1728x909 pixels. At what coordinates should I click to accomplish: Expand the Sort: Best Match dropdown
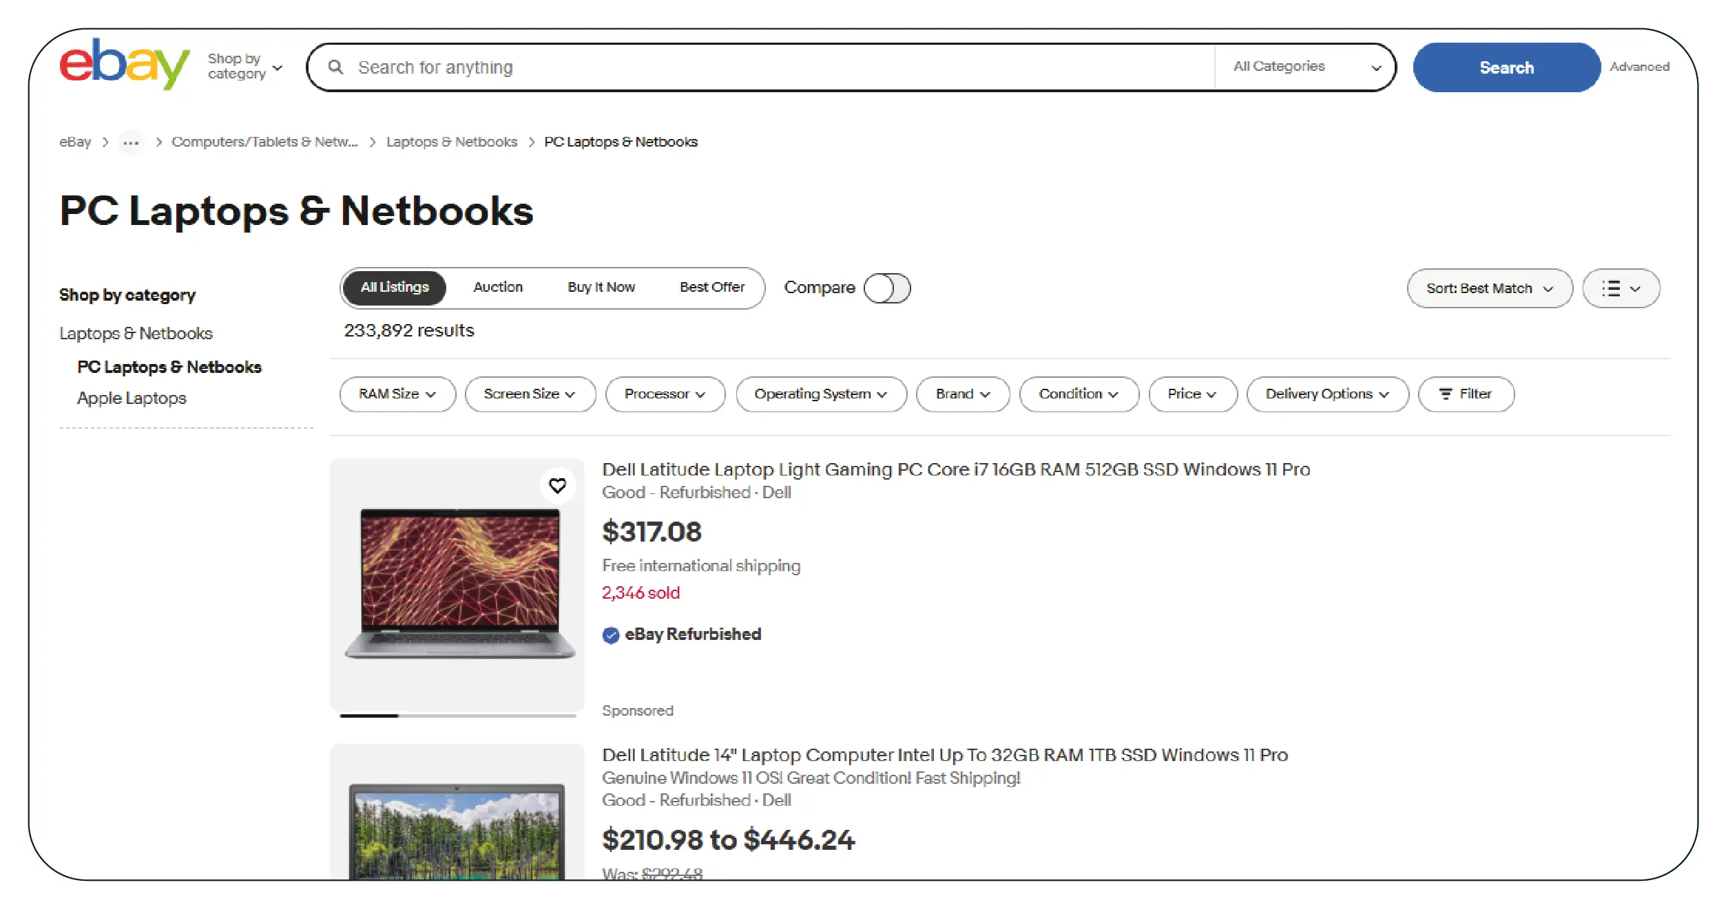coord(1489,288)
